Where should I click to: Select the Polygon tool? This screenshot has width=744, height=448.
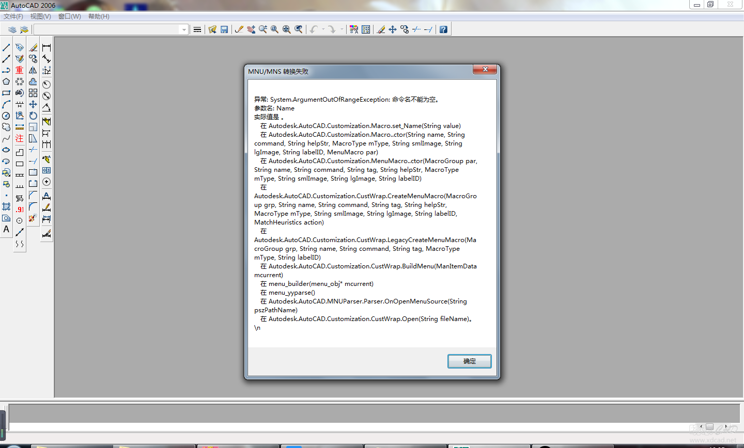click(x=6, y=82)
